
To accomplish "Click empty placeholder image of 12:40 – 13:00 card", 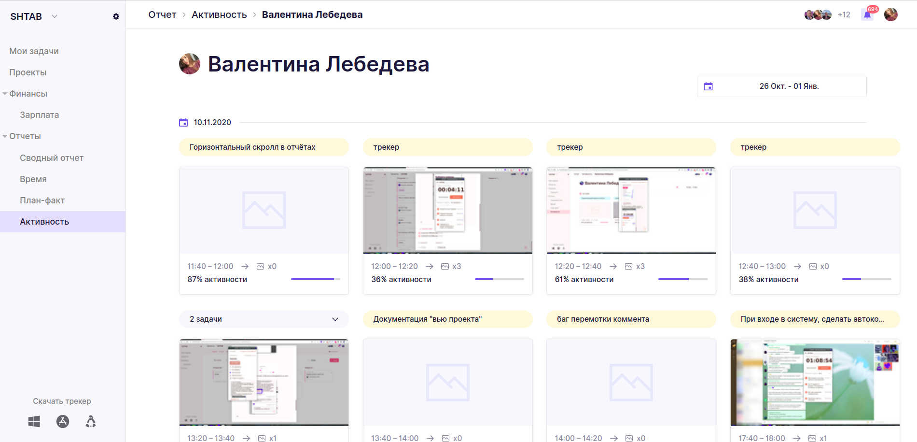I will pyautogui.click(x=815, y=210).
